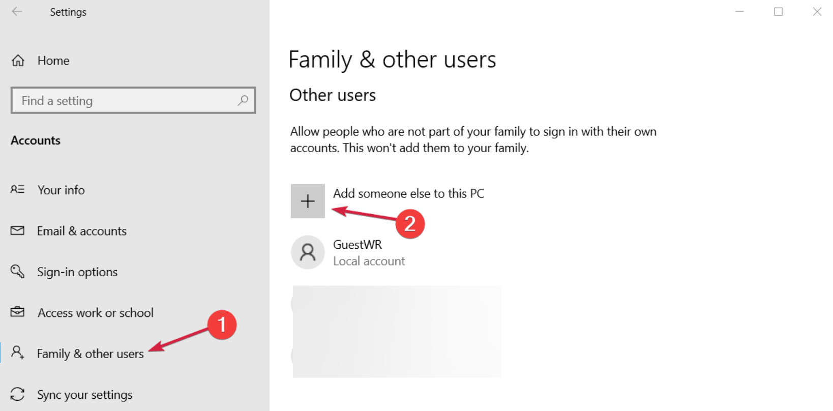Open the Home icon in the sidebar
833x411 pixels.
pyautogui.click(x=18, y=61)
